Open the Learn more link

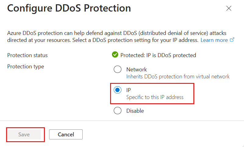[x=214, y=40]
